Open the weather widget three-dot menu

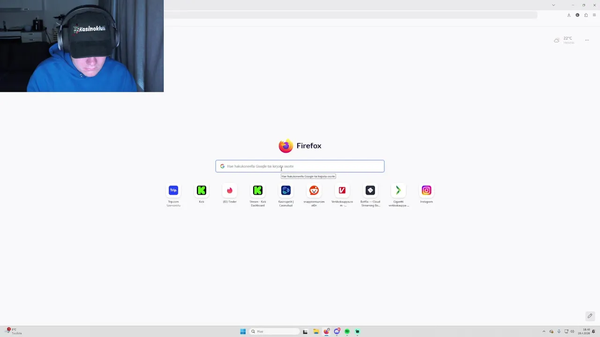[x=587, y=40]
